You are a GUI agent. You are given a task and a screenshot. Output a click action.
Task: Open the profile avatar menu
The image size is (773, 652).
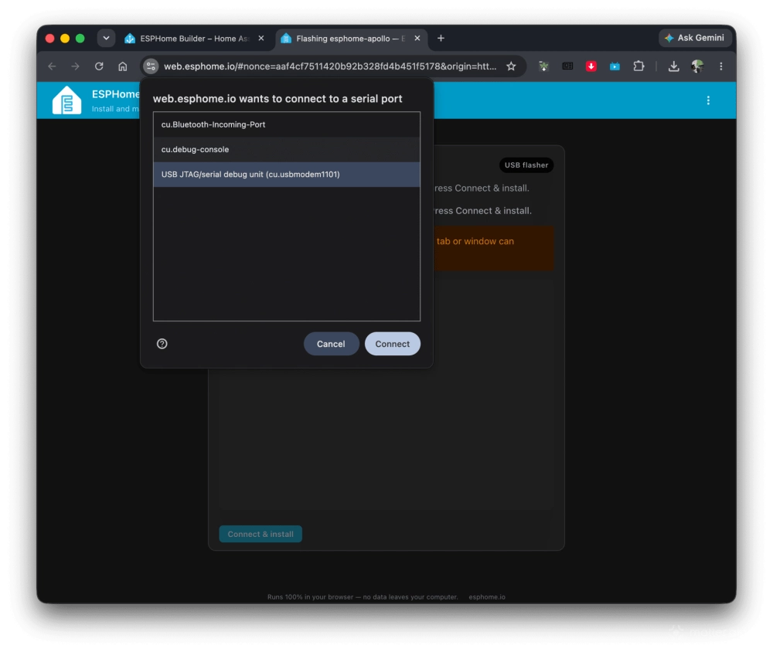697,66
